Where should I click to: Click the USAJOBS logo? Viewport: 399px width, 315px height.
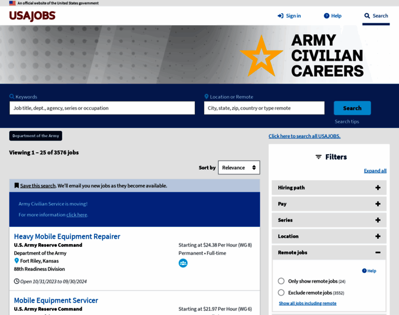pos(32,16)
